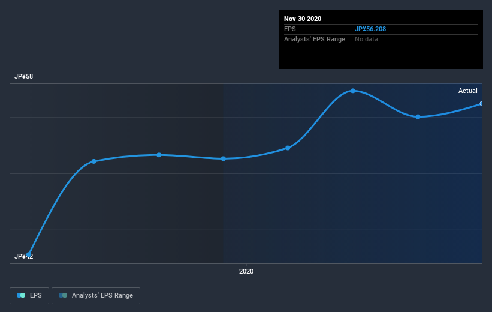Click the data point after the peak dip
Image resolution: width=492 pixels, height=312 pixels.
tap(418, 117)
